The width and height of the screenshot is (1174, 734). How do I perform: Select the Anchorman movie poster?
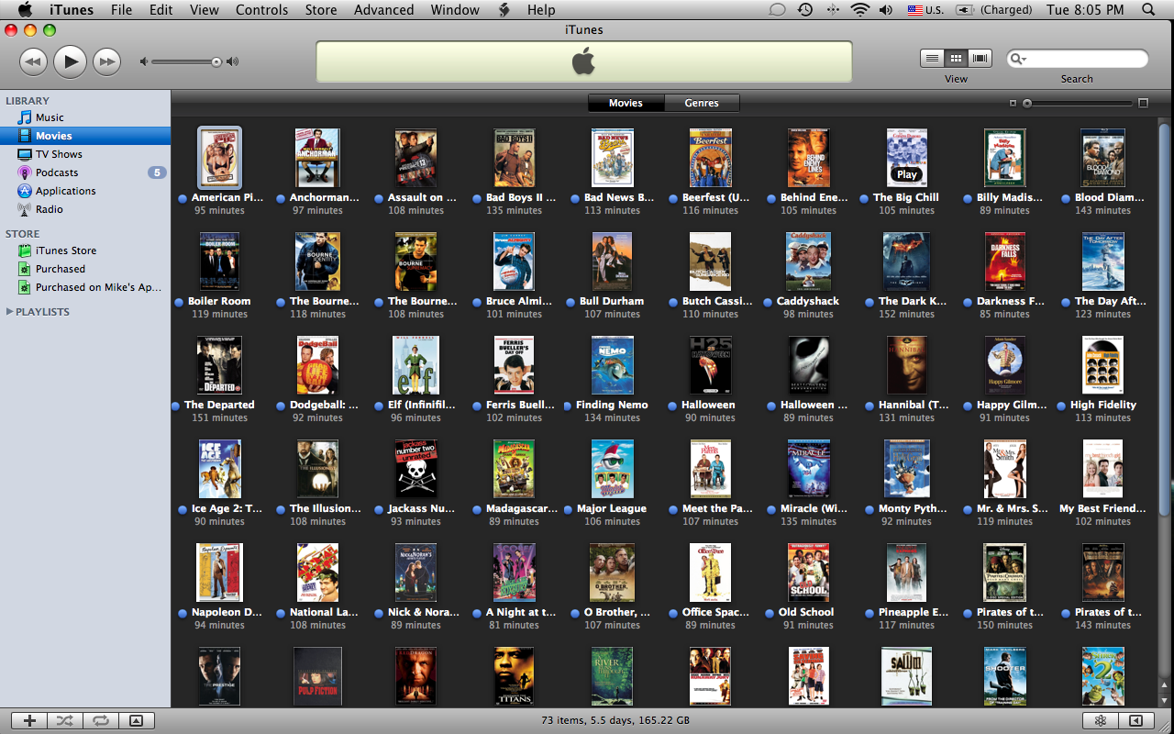[317, 158]
